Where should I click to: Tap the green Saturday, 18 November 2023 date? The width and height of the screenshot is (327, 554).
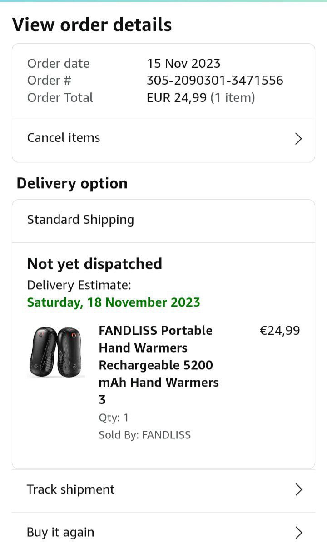click(114, 302)
